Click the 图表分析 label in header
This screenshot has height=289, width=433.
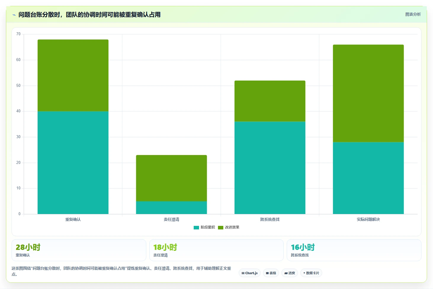pyautogui.click(x=413, y=14)
